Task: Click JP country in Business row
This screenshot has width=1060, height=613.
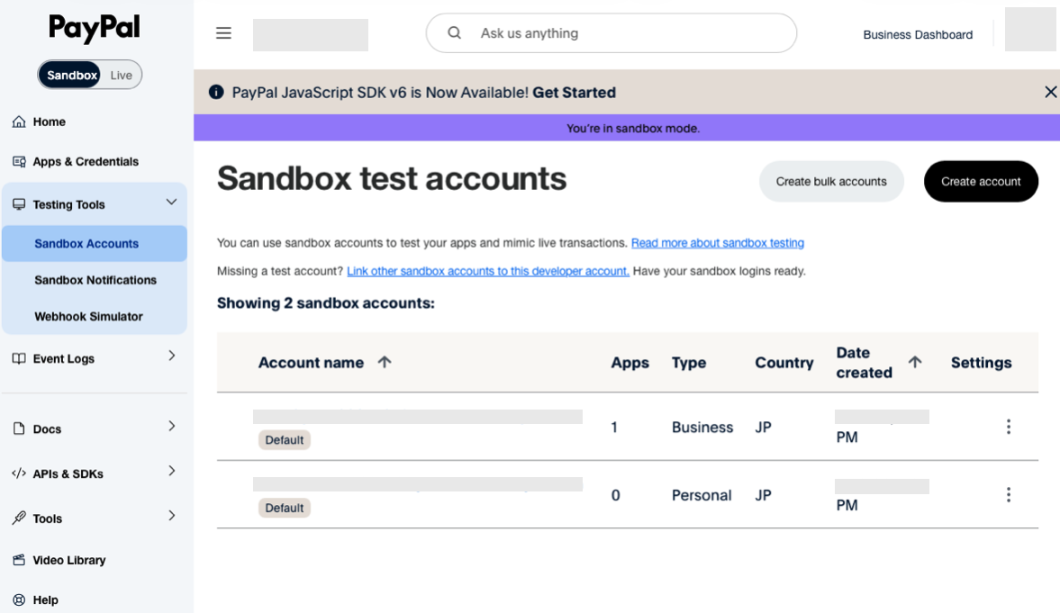Action: pos(763,428)
